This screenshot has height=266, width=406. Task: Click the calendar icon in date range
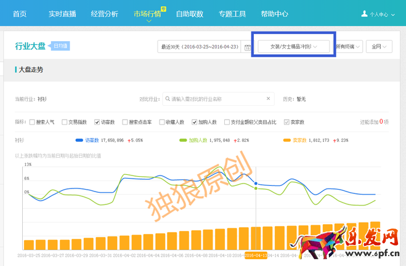248,47
